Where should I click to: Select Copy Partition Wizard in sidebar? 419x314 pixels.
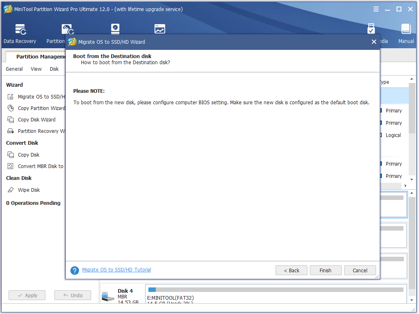click(x=41, y=108)
